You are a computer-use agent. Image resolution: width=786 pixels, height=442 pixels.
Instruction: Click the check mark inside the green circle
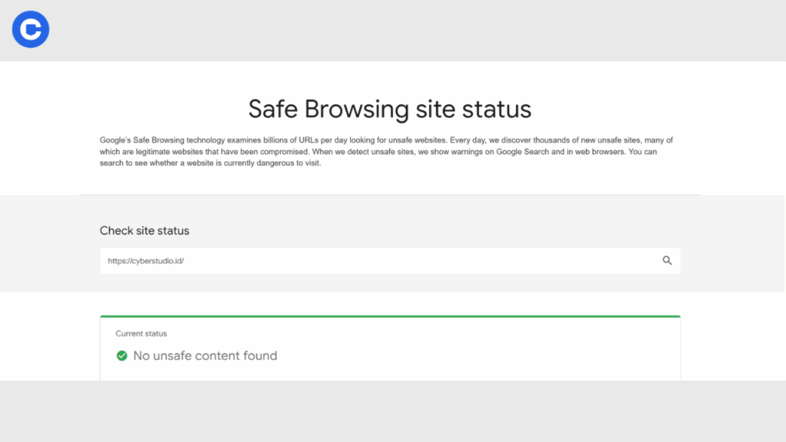[x=121, y=355]
